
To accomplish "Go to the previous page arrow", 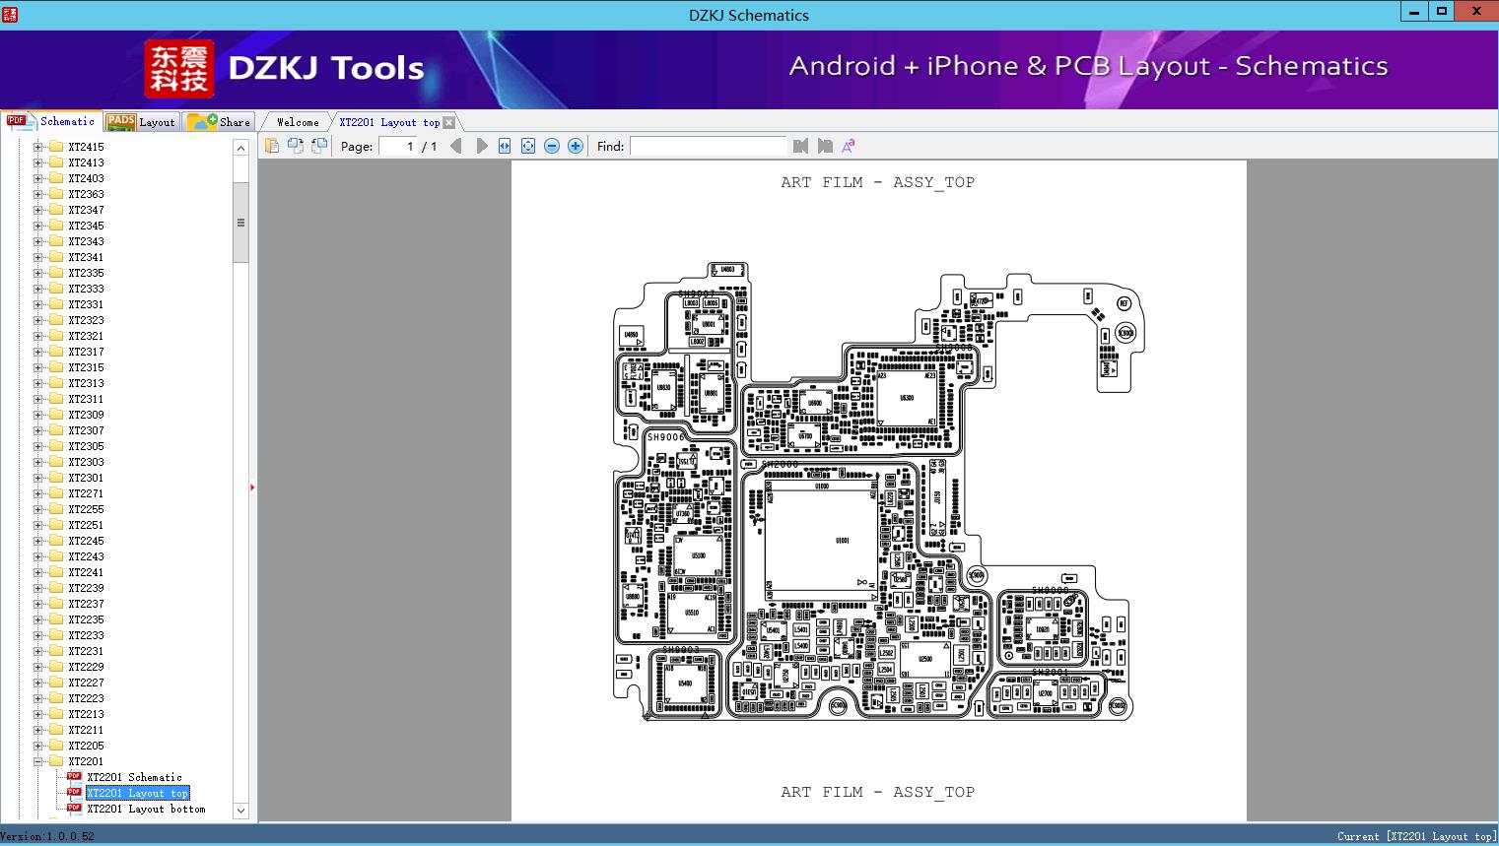I will [455, 146].
